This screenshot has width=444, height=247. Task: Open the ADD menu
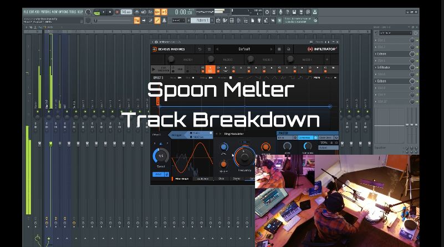pos(37,12)
